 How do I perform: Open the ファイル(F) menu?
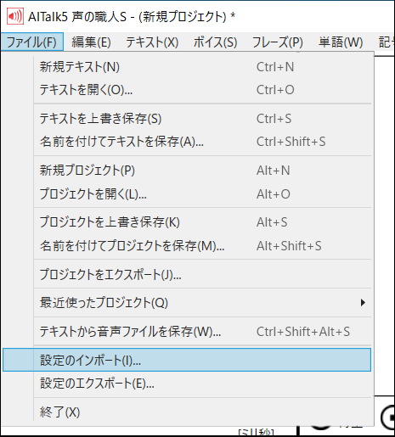coord(31,42)
